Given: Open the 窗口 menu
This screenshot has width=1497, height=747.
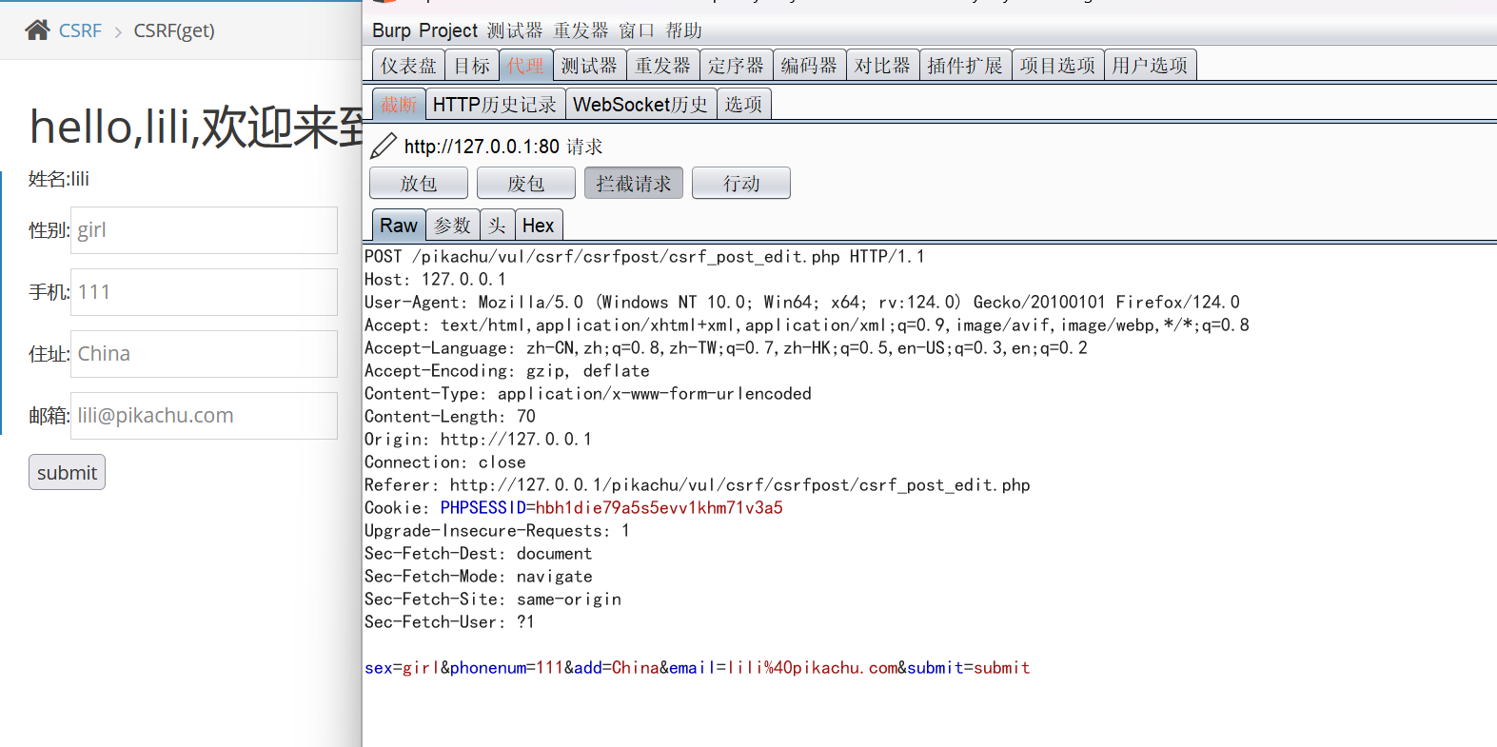Looking at the screenshot, I should [637, 30].
